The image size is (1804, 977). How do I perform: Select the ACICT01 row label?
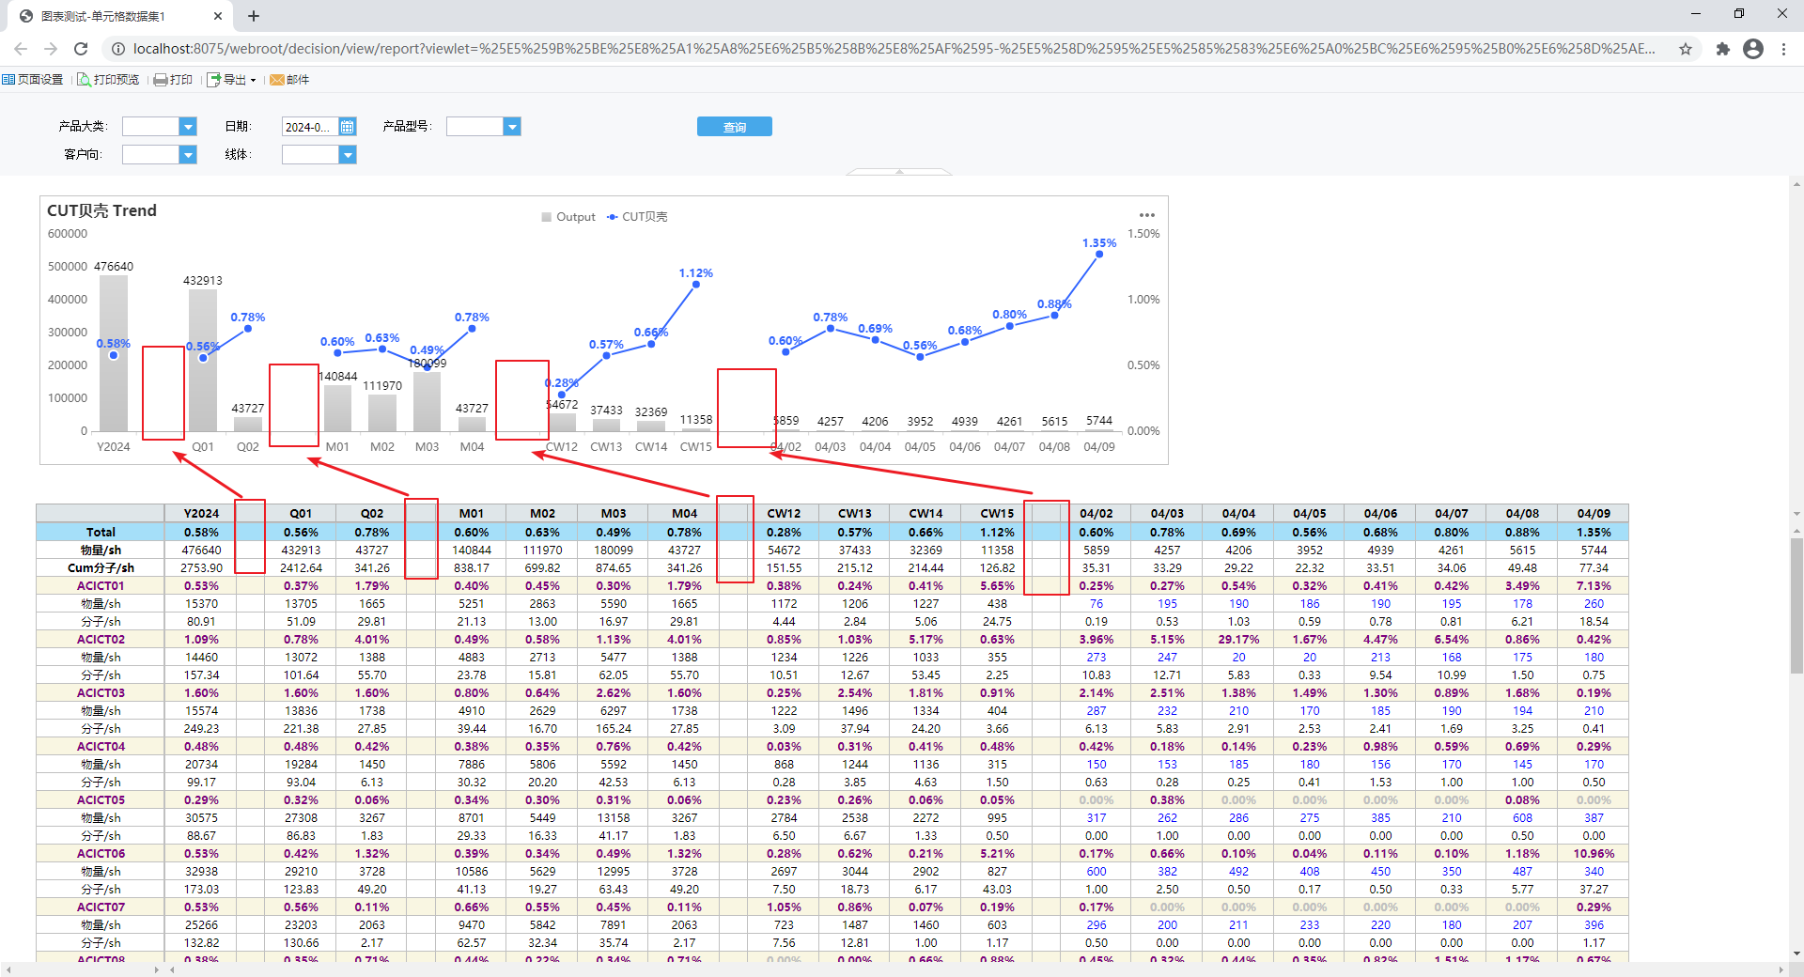coord(101,585)
